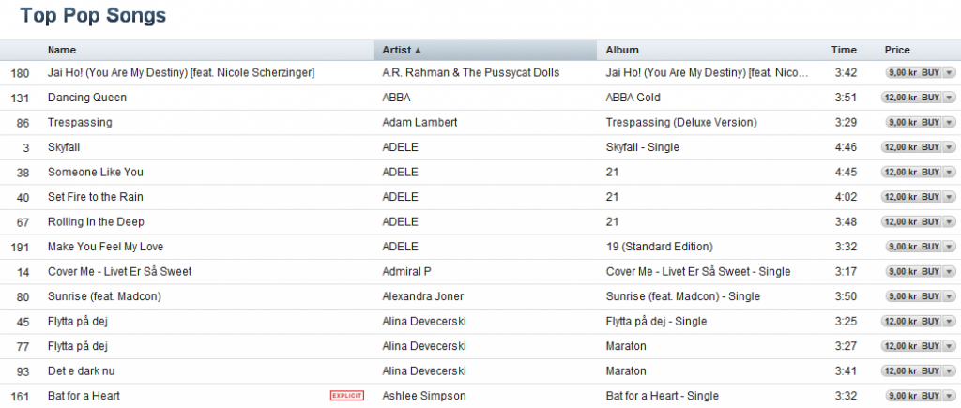The image size is (961, 408).
Task: Open dropdown arrow beside Skyfall BUY button
Action: click(x=950, y=147)
